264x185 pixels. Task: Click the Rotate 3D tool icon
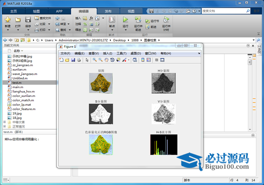(x=112, y=60)
